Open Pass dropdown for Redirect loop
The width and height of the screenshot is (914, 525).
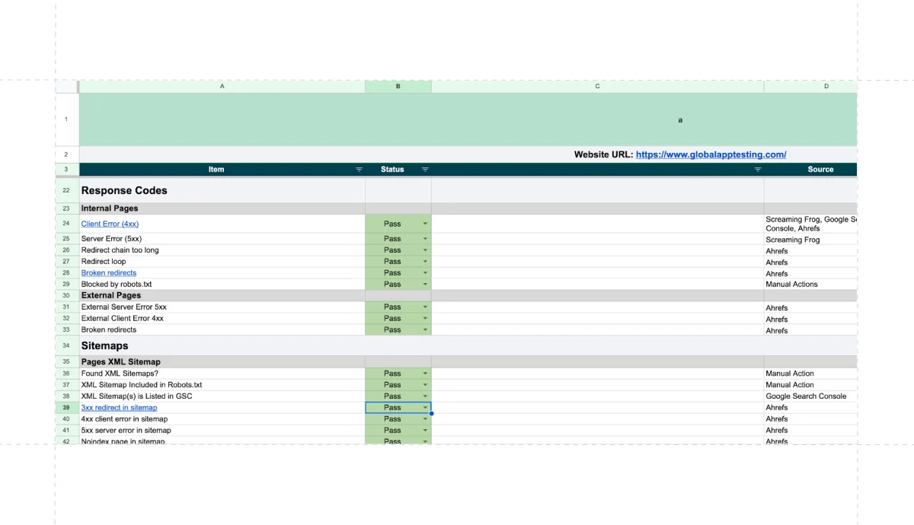pyautogui.click(x=425, y=262)
